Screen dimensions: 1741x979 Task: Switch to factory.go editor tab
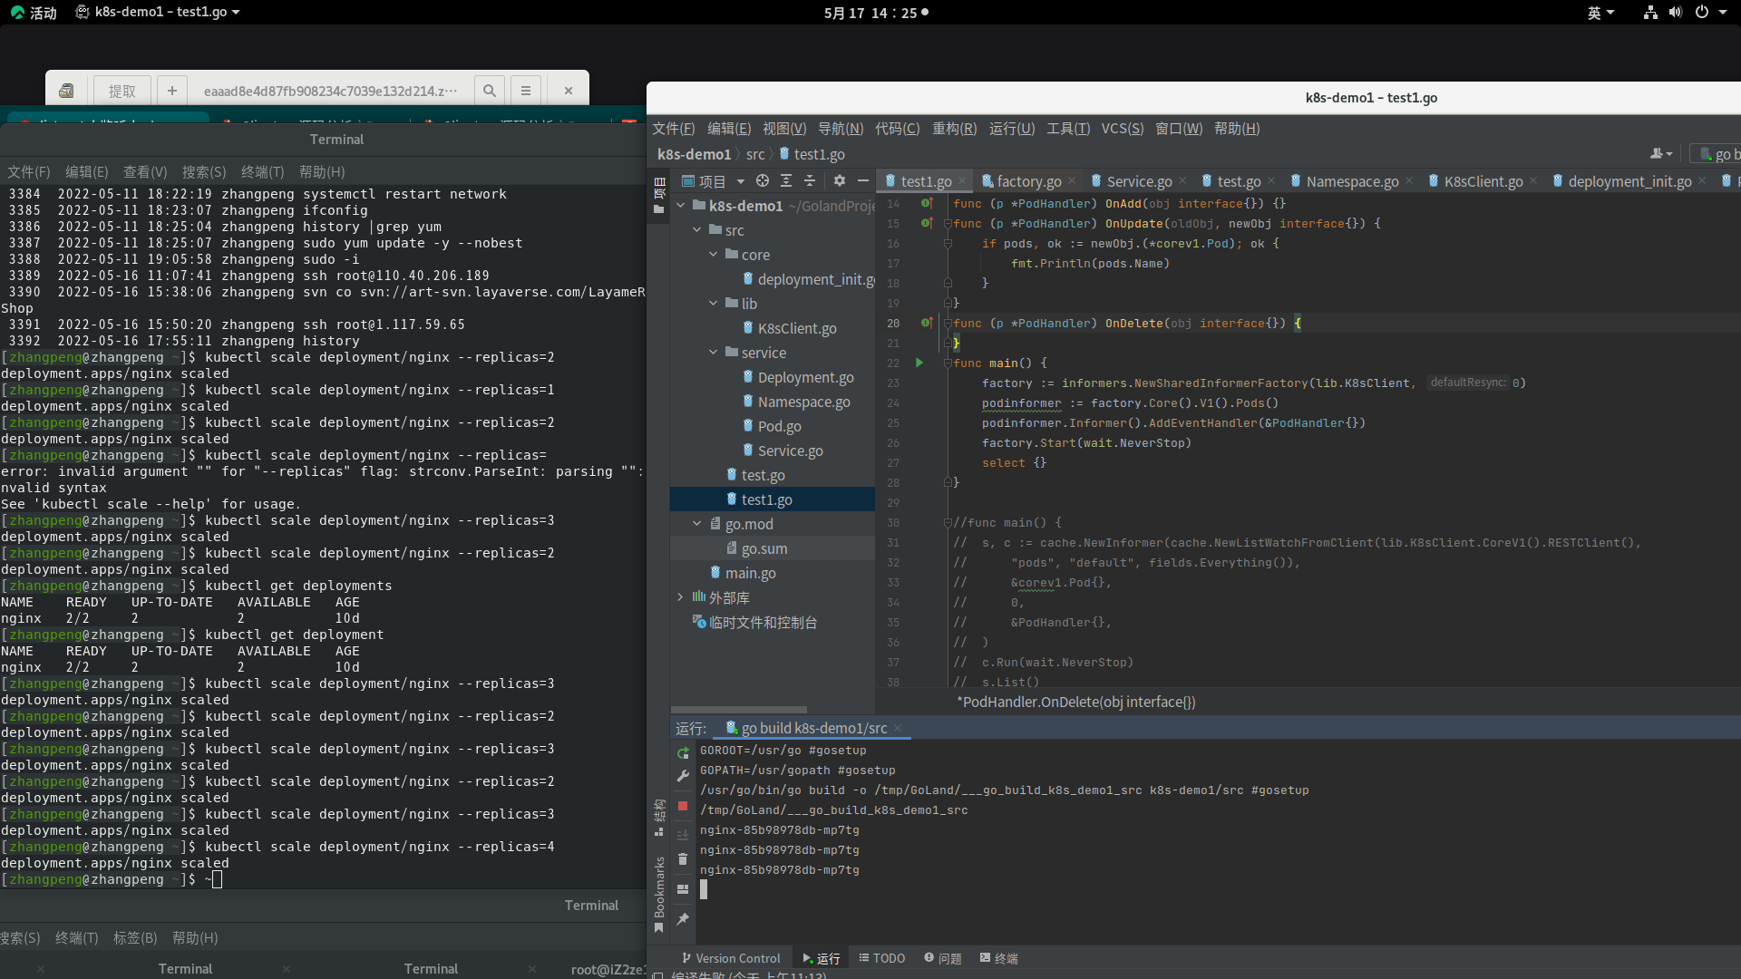coord(1028,181)
